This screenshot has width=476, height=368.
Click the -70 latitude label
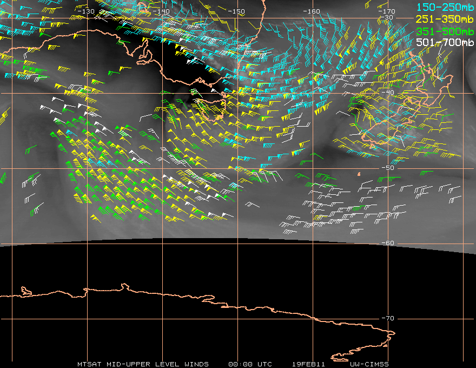point(388,318)
